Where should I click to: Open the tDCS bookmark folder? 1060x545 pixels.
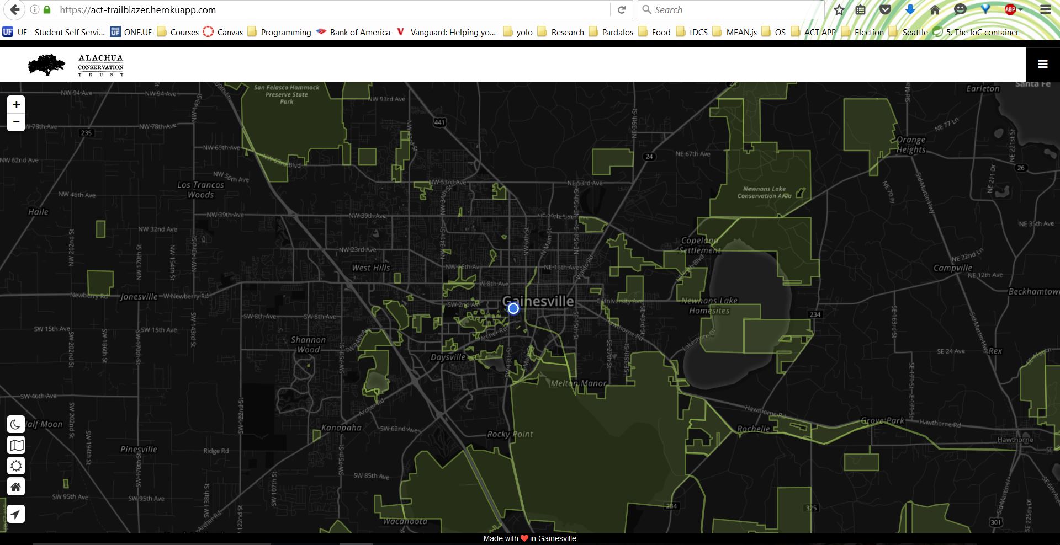(692, 32)
